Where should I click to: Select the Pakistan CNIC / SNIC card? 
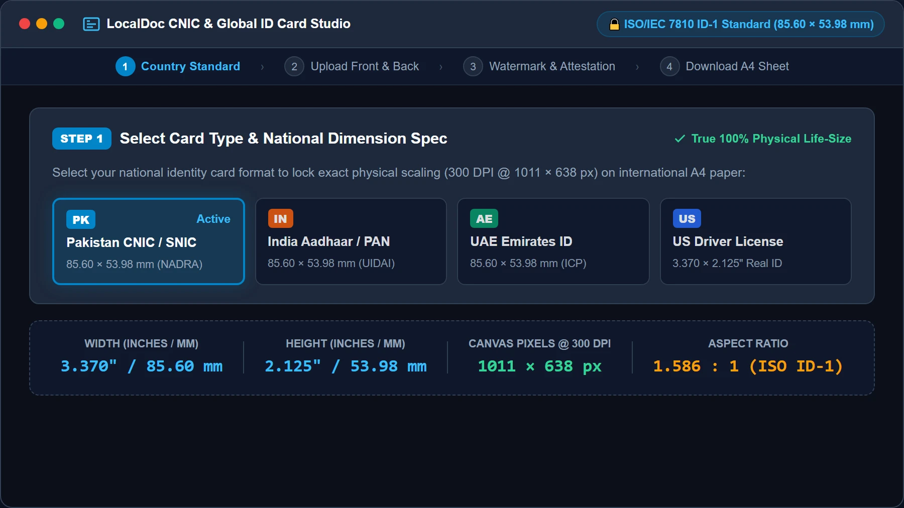coord(149,241)
